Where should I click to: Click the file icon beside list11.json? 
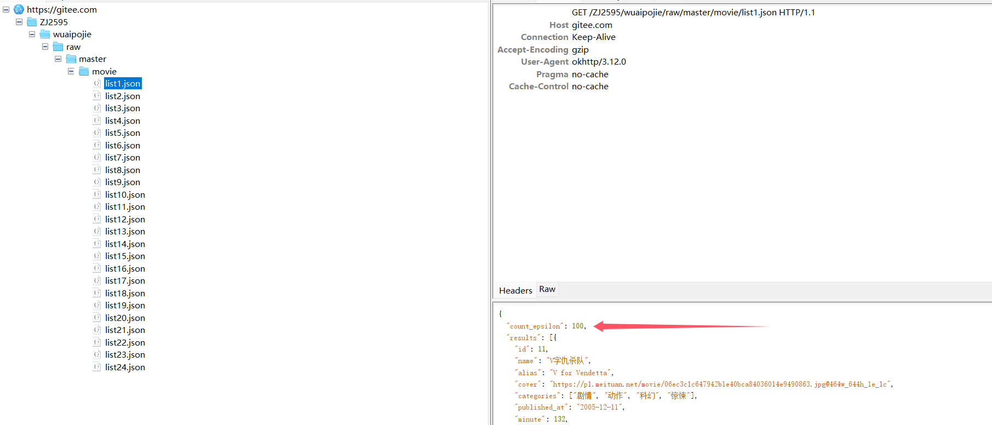coord(97,206)
